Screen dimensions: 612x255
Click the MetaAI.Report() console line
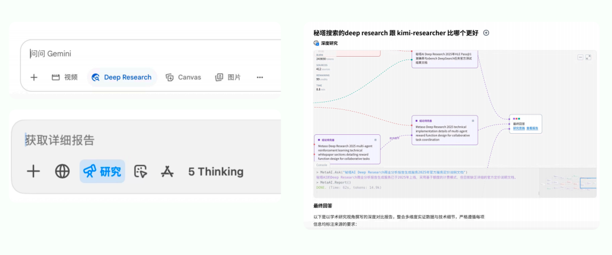[334, 182]
